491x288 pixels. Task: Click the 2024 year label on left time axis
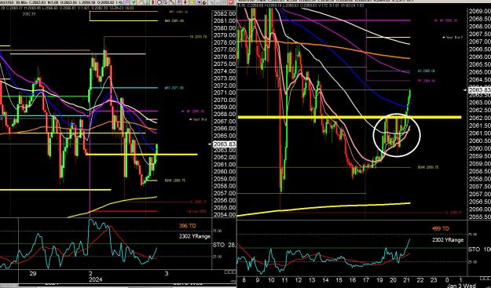95,279
